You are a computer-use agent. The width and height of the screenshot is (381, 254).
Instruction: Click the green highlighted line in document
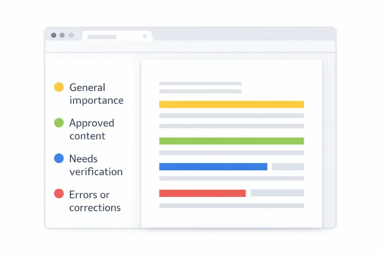coord(231,141)
